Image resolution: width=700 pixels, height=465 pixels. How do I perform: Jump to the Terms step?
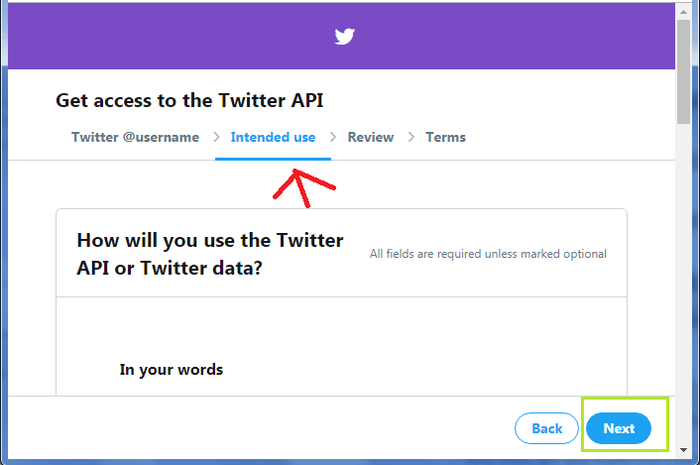[445, 137]
